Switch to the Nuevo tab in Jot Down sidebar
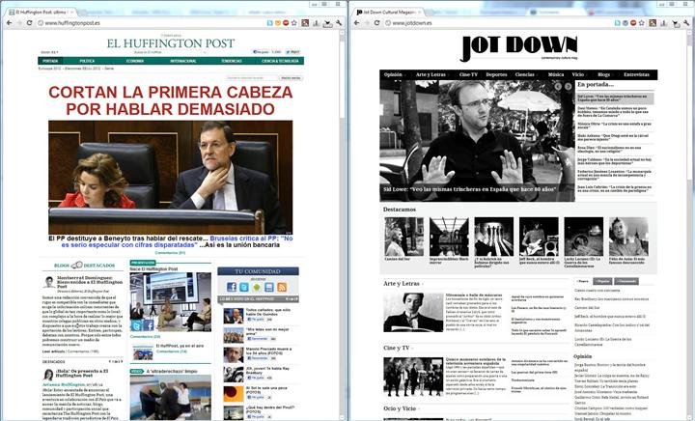The height and width of the screenshot is (421, 695). coord(582,281)
